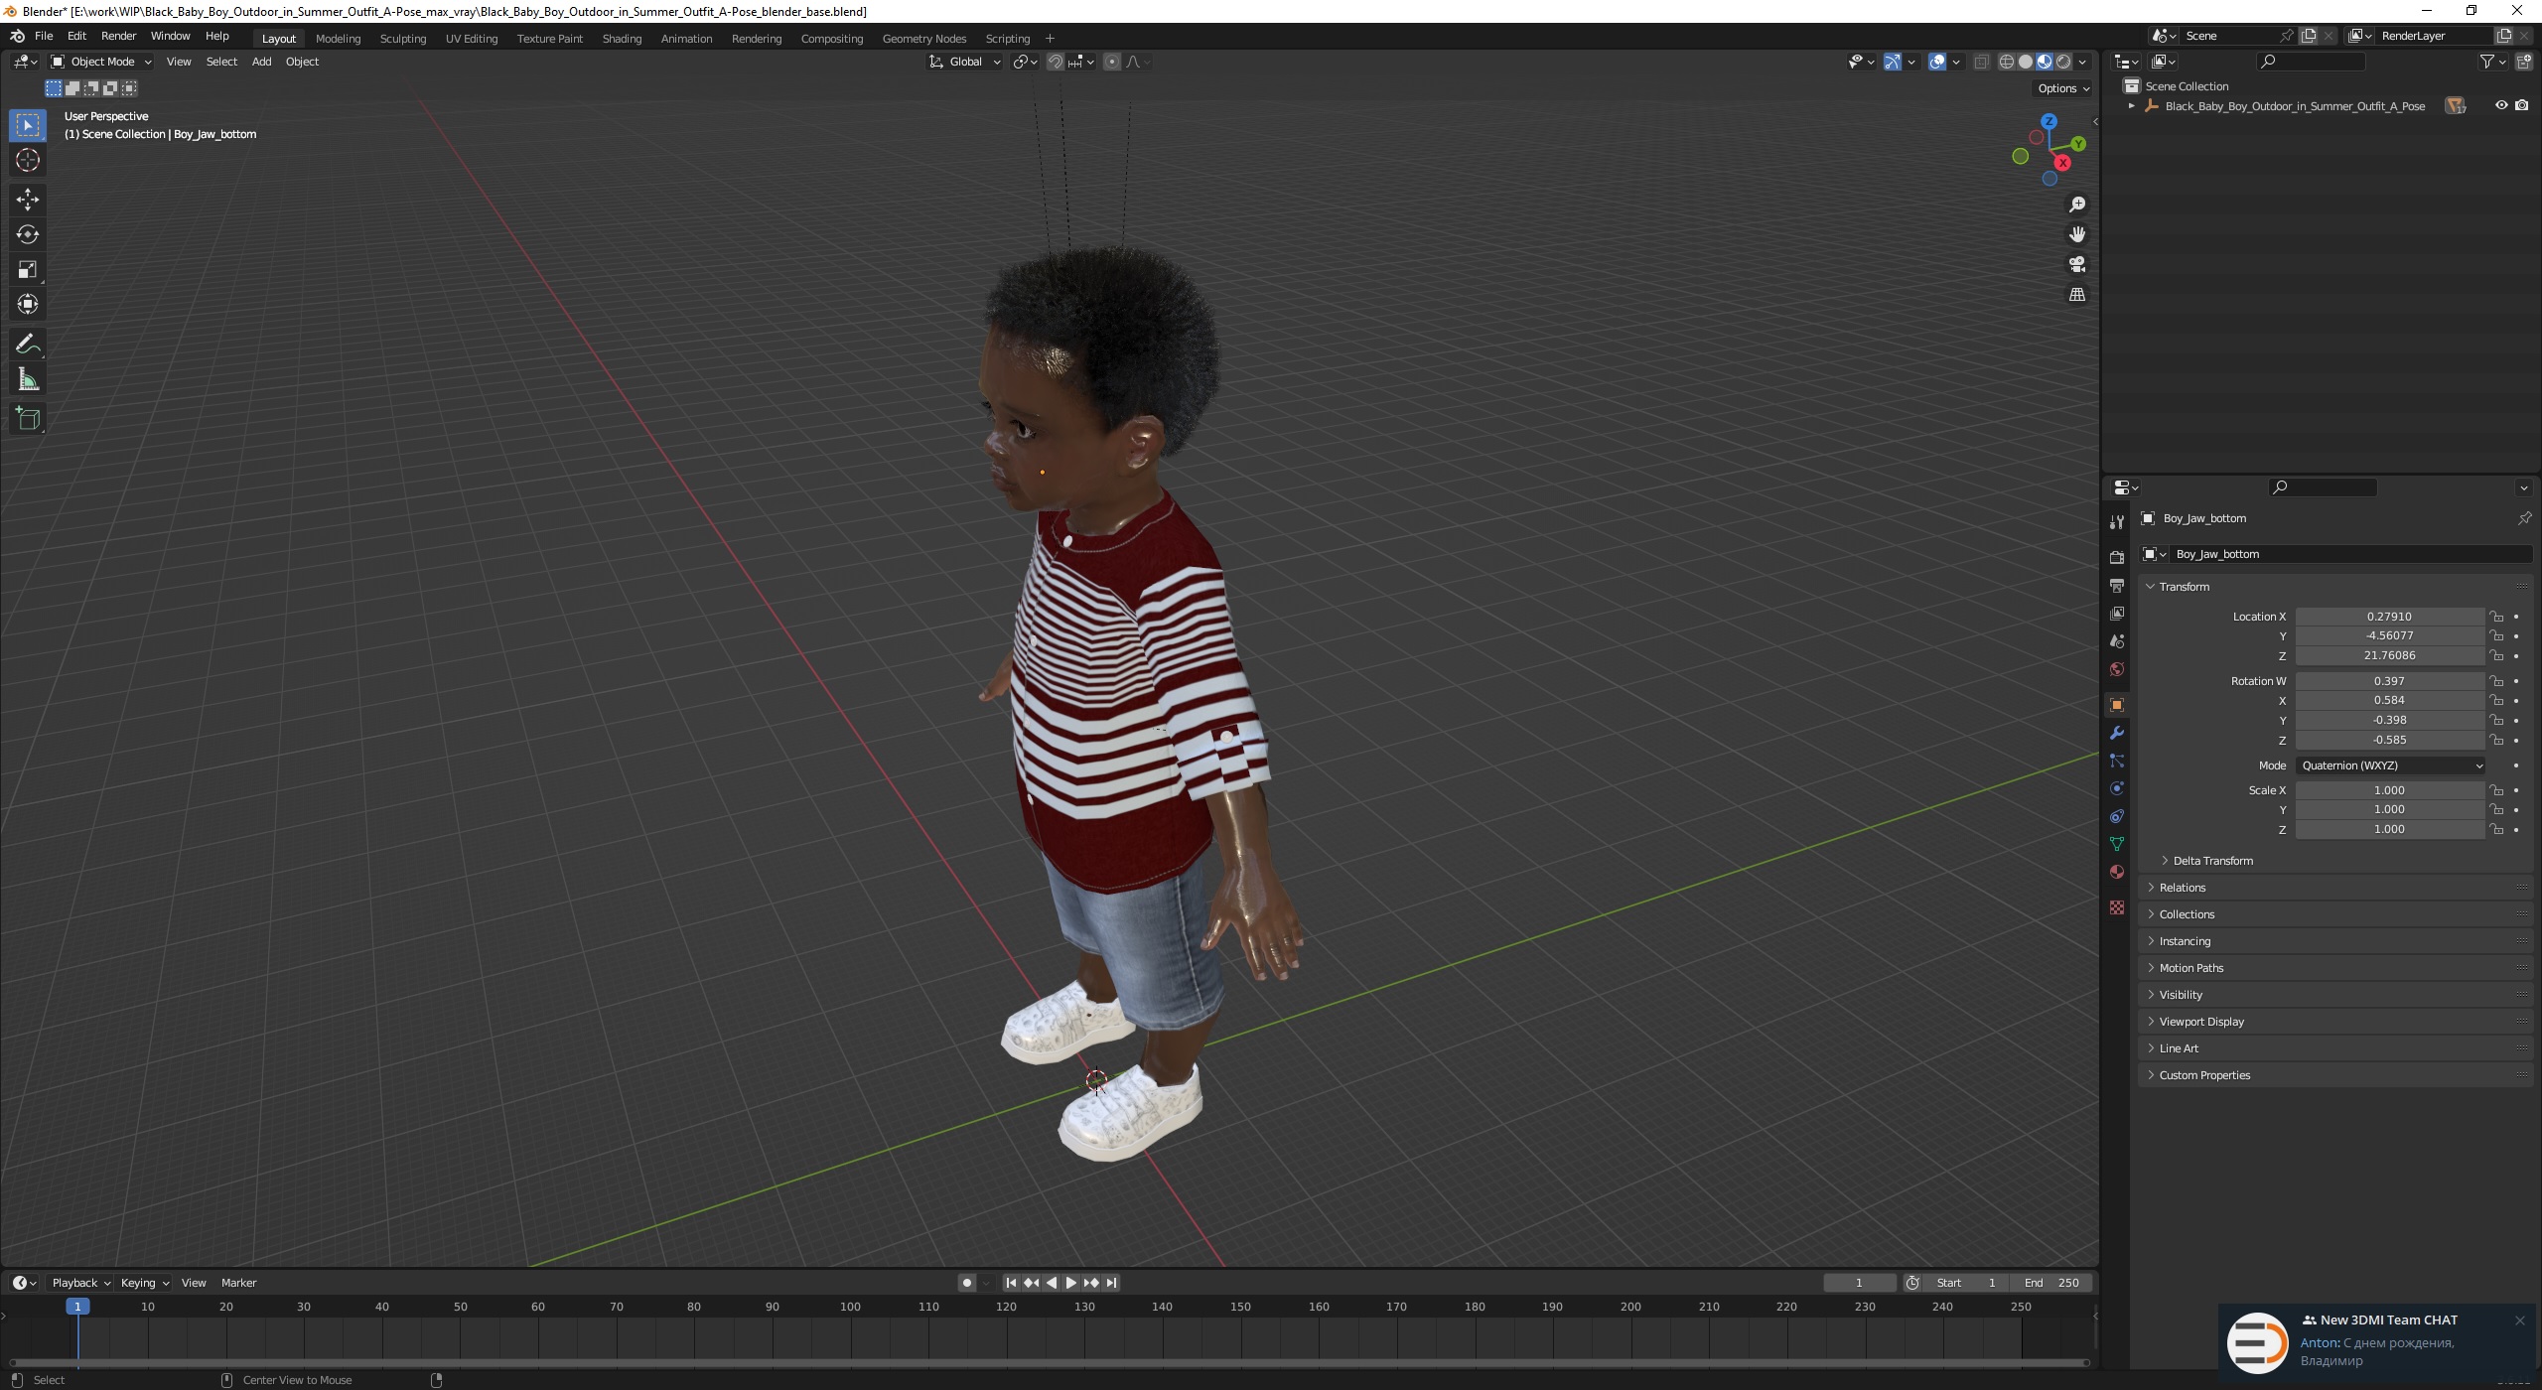Open the Scene properties tab

pyautogui.click(x=2117, y=641)
